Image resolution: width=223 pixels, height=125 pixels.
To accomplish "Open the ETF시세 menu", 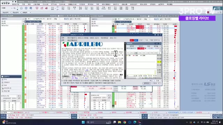I will [x=54, y=5].
